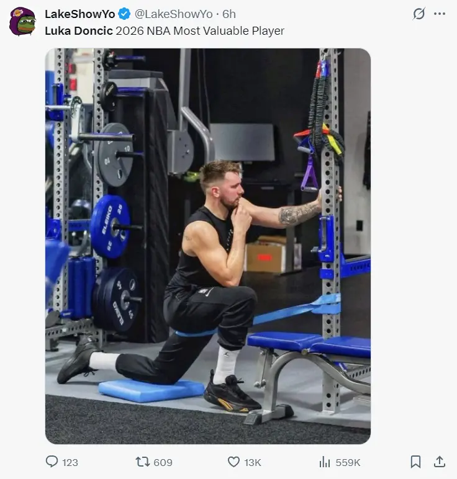Click the LakeShowYo display name
This screenshot has width=457, height=479.
pyautogui.click(x=79, y=14)
